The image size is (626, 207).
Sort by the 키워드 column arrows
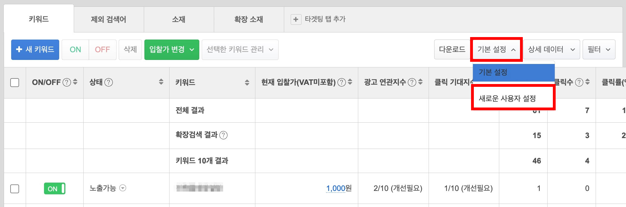(x=247, y=82)
